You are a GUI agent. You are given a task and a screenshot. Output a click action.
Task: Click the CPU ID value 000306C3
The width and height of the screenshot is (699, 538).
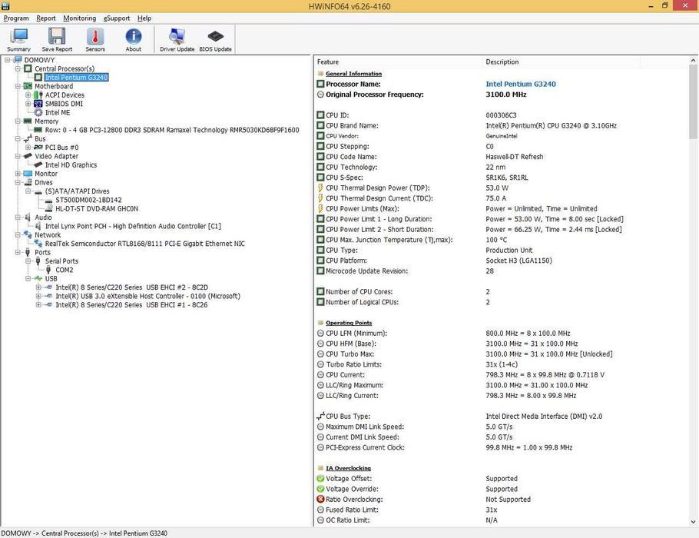coord(501,115)
